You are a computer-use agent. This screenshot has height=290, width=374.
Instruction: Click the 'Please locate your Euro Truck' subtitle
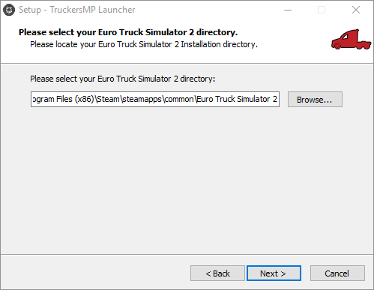pyautogui.click(x=144, y=44)
